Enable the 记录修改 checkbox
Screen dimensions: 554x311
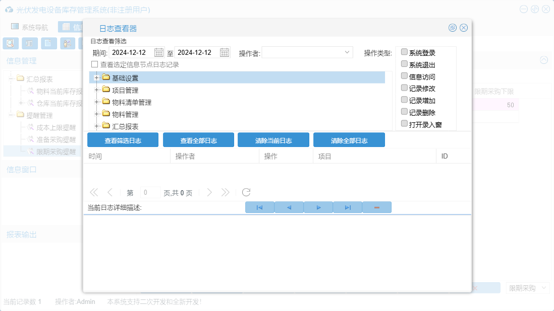(404, 88)
